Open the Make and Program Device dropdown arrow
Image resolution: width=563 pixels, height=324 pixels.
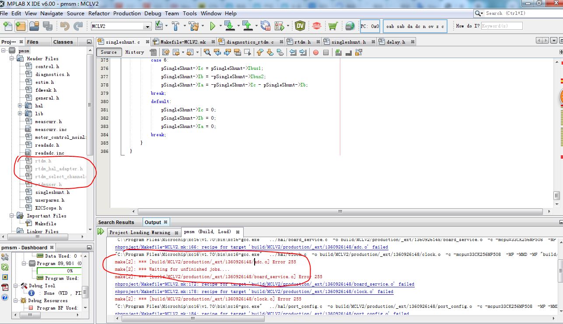[238, 26]
